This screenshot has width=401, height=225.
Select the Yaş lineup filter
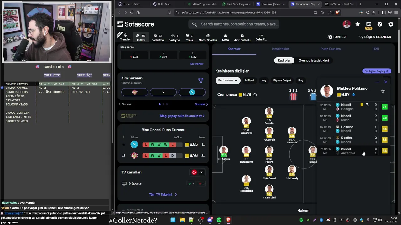264,80
